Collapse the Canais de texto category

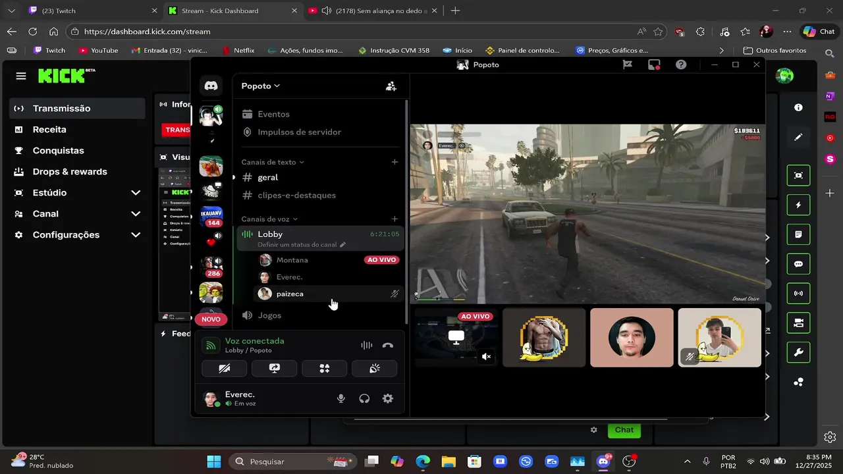[x=273, y=162]
